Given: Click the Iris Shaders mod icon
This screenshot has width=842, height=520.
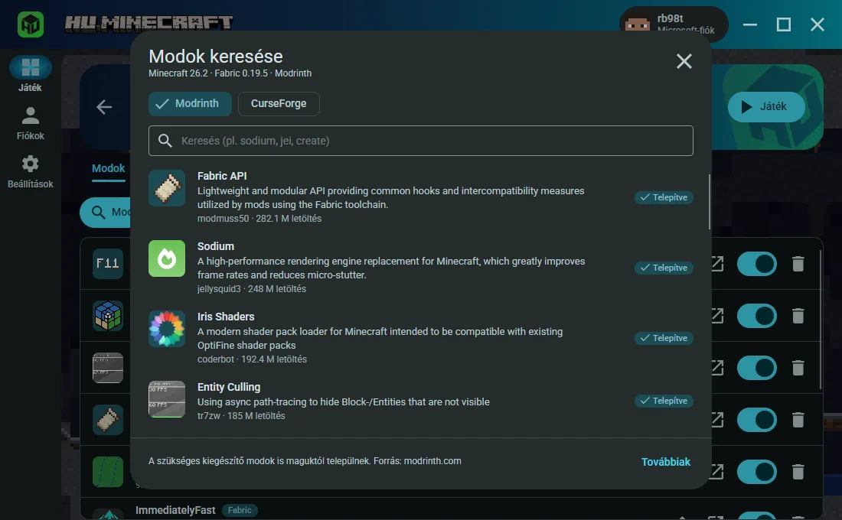Looking at the screenshot, I should point(167,329).
